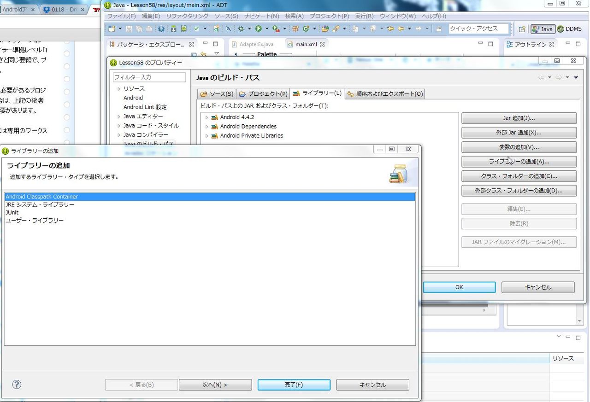The image size is (590, 402).
Task: Open the Android Virtual Device Manager icon
Action: [183, 29]
